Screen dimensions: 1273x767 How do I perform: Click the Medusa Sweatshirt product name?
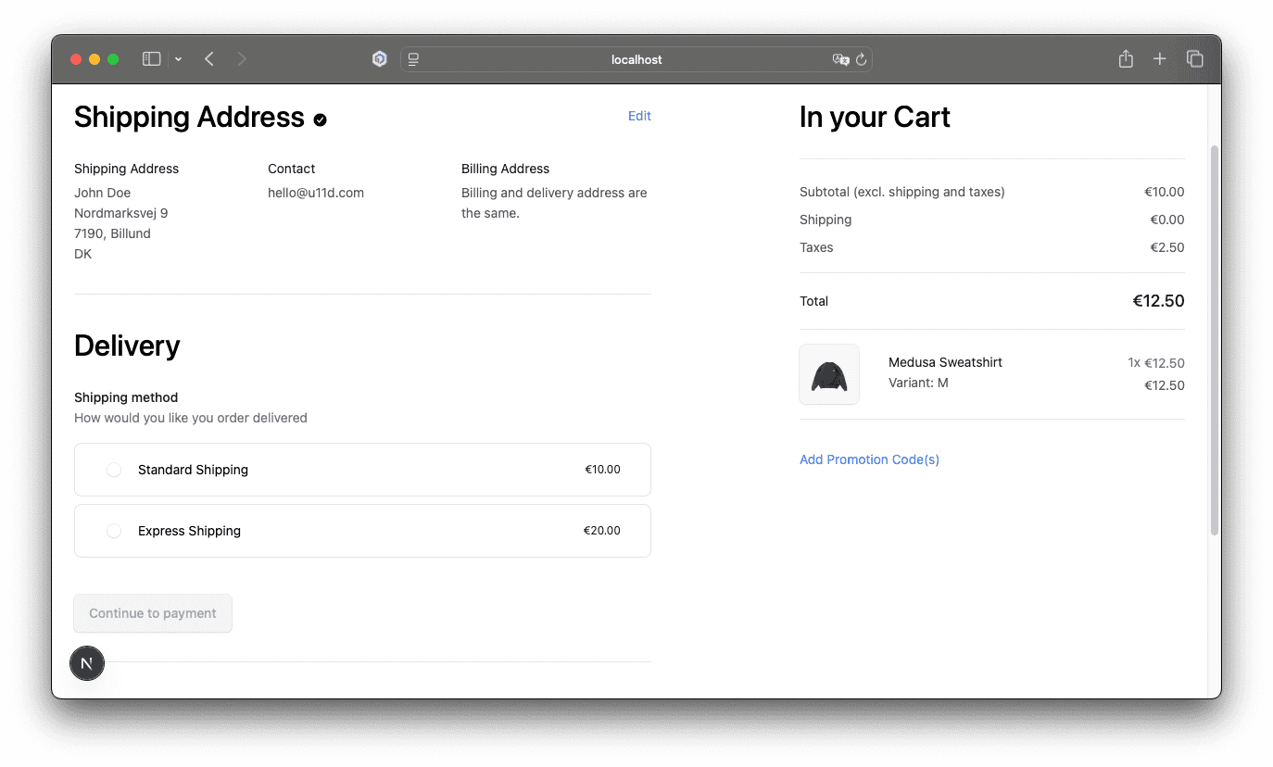pos(945,362)
